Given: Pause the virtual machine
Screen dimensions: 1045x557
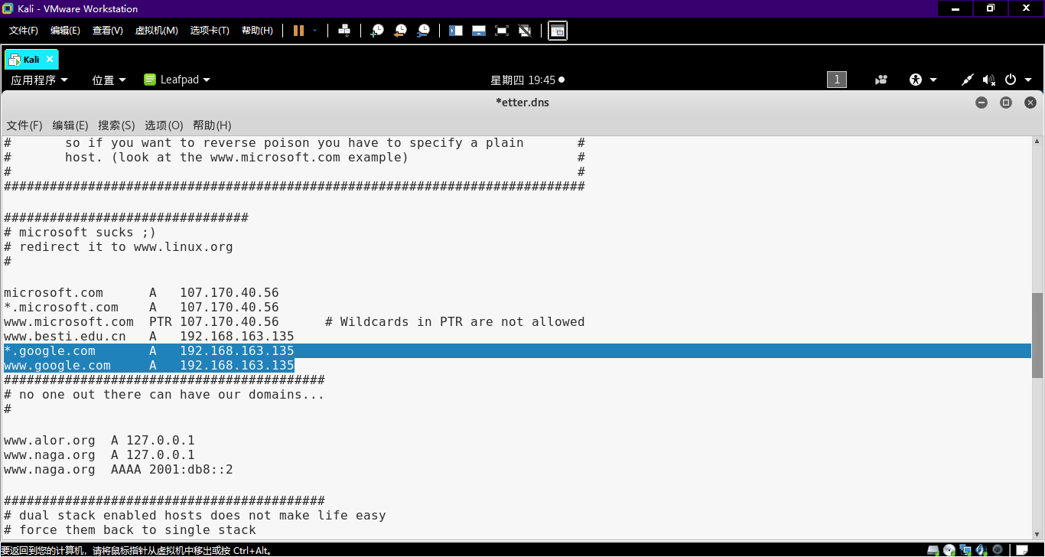Looking at the screenshot, I should [298, 31].
